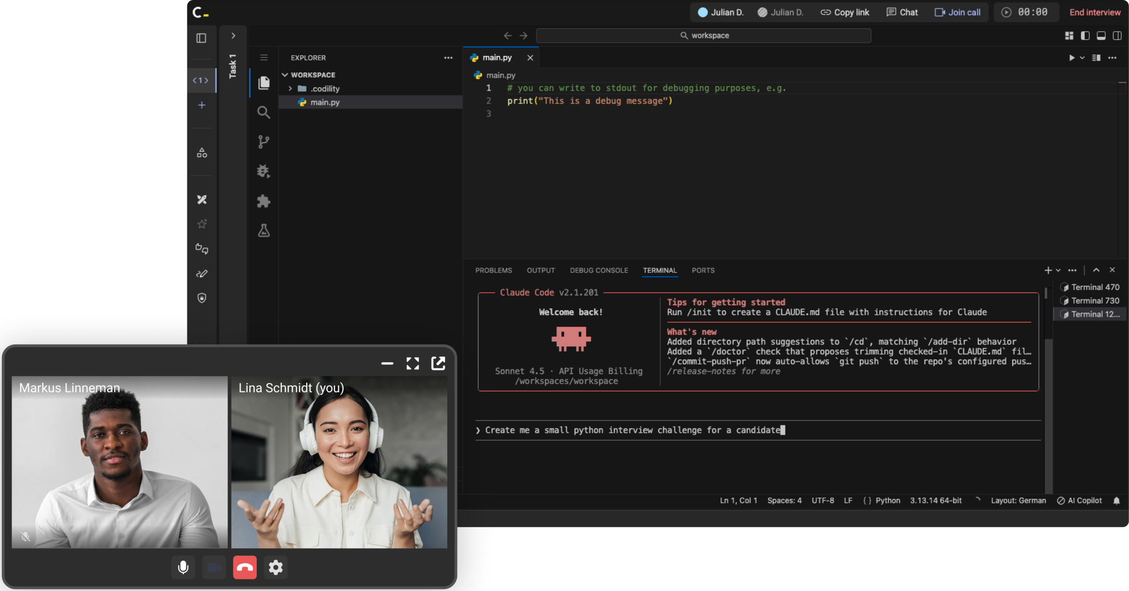Expand Task 1 panel chevron

pos(233,36)
